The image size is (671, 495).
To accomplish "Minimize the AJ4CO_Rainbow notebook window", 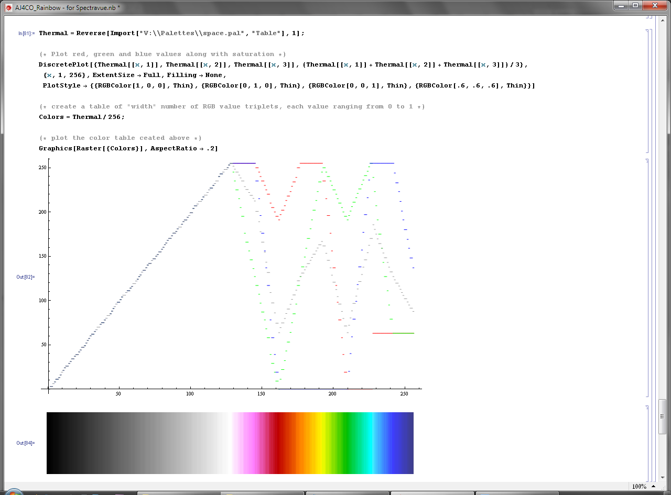I will [621, 5].
